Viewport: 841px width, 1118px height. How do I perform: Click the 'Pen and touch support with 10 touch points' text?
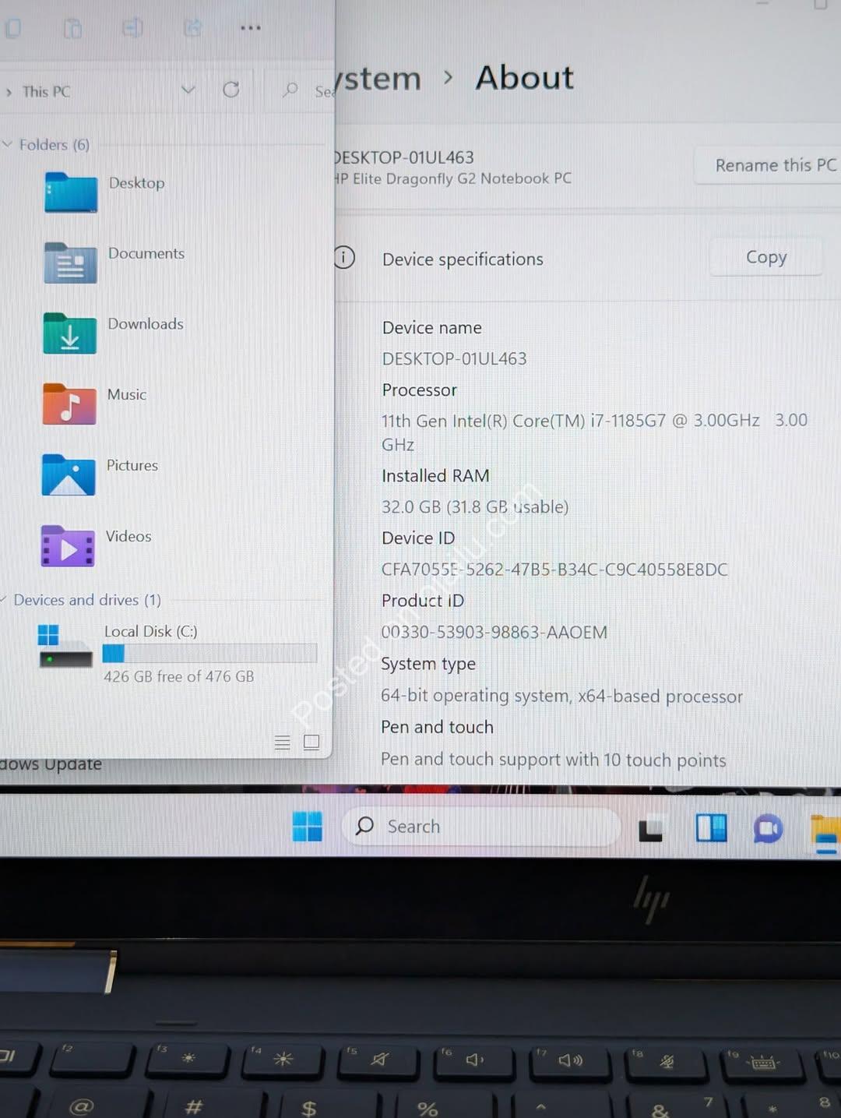coord(553,760)
